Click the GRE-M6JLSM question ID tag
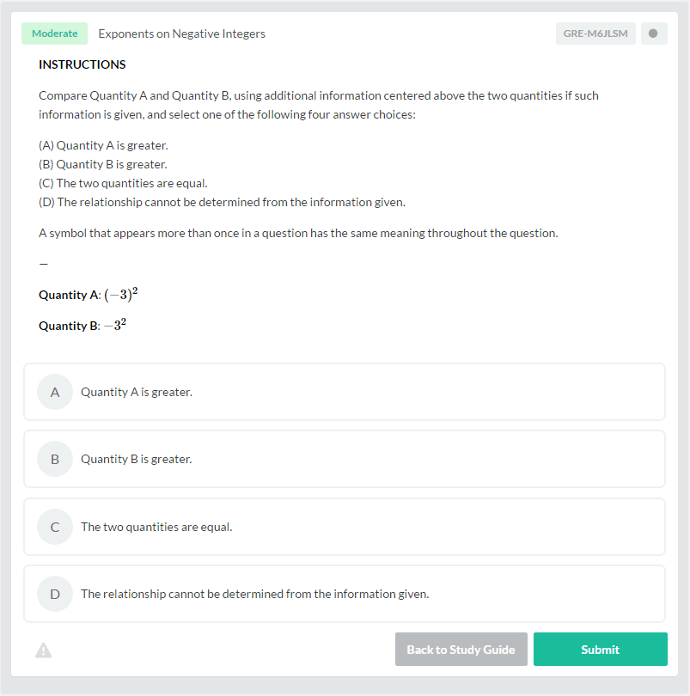 click(x=595, y=34)
